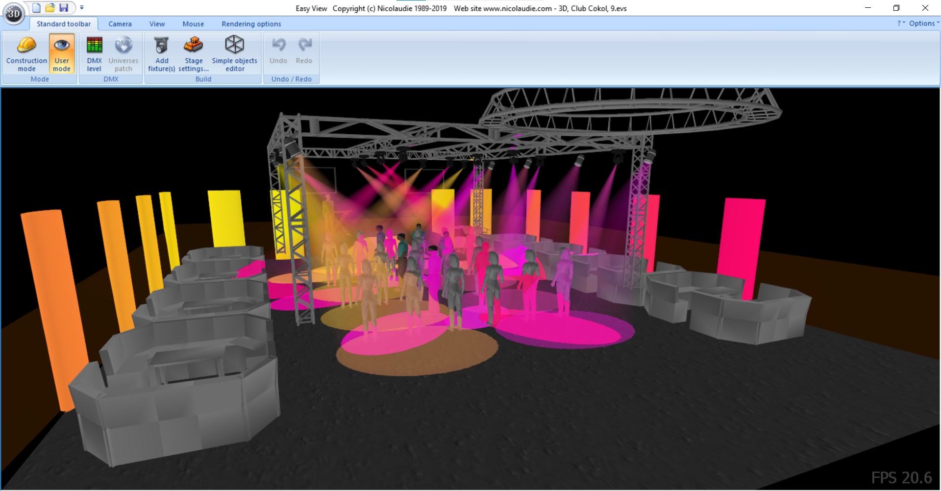The width and height of the screenshot is (941, 491).
Task: Click the Open file folder icon
Action: (x=50, y=8)
